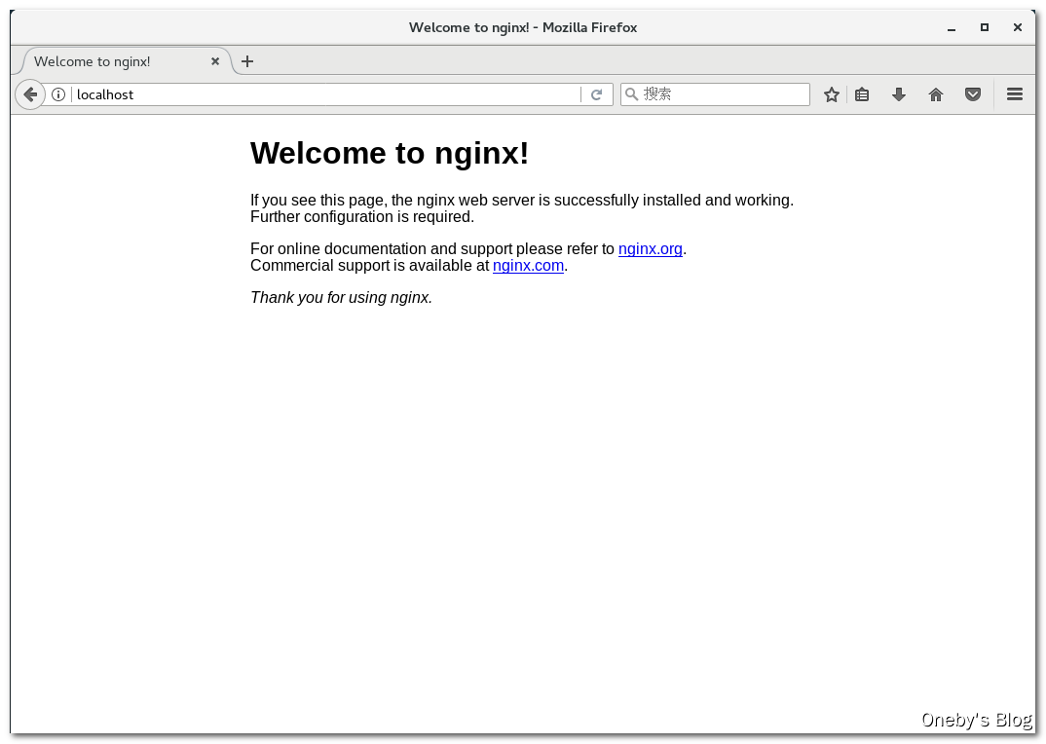Show bookmarks list icon

click(862, 94)
